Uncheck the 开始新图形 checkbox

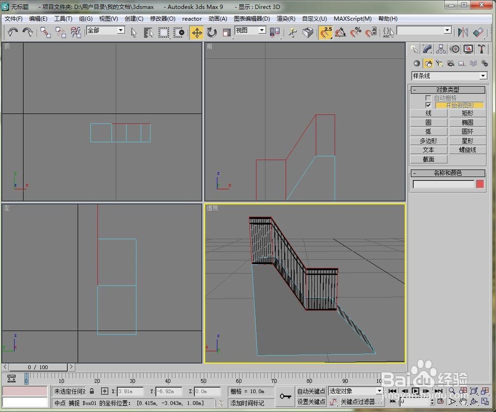[429, 105]
